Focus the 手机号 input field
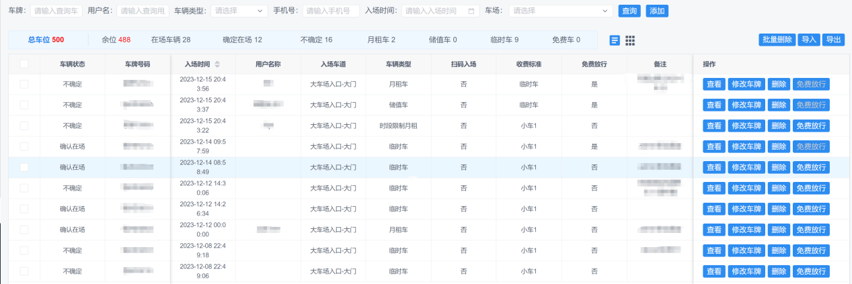This screenshot has height=284, width=852. pos(331,11)
